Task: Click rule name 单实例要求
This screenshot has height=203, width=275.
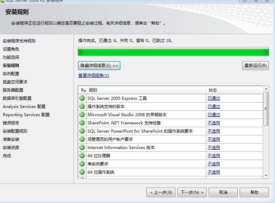Action: (98, 164)
